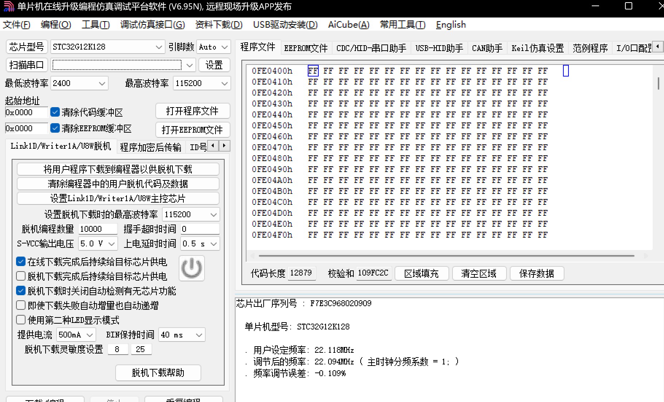Click the power toggle button icon

tap(192, 269)
